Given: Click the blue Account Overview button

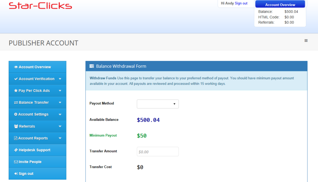Looking at the screenshot, I should click(x=280, y=5).
